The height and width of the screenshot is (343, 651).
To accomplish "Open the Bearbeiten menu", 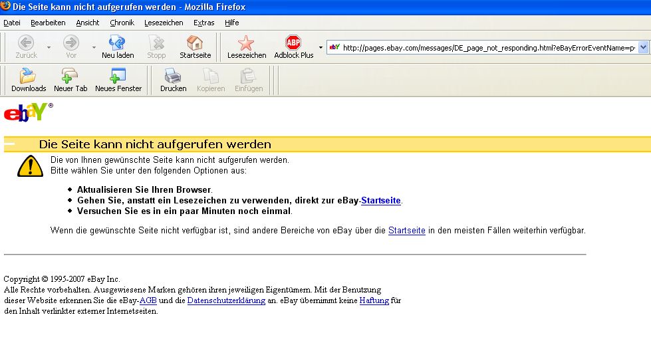I will 48,23.
